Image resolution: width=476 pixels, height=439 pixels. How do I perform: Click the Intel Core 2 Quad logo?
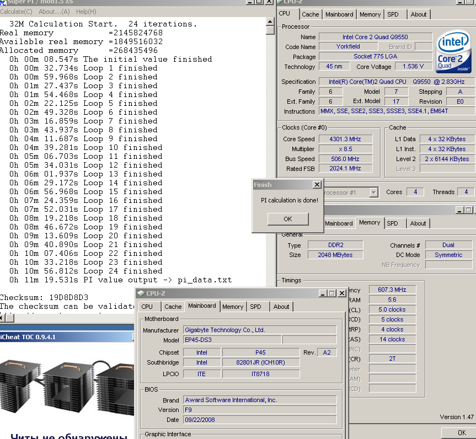pyautogui.click(x=453, y=51)
